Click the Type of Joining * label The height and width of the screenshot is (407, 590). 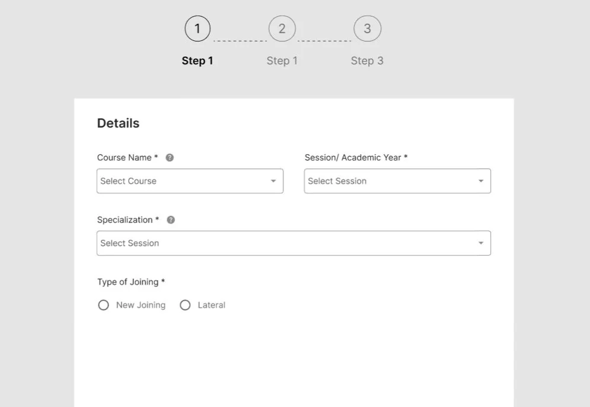(131, 282)
